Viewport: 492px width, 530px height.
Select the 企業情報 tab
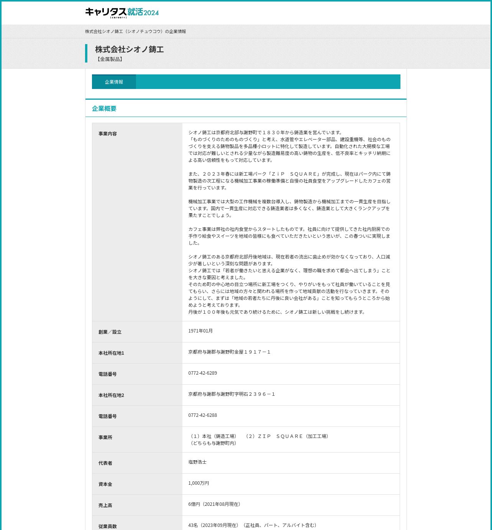(114, 82)
